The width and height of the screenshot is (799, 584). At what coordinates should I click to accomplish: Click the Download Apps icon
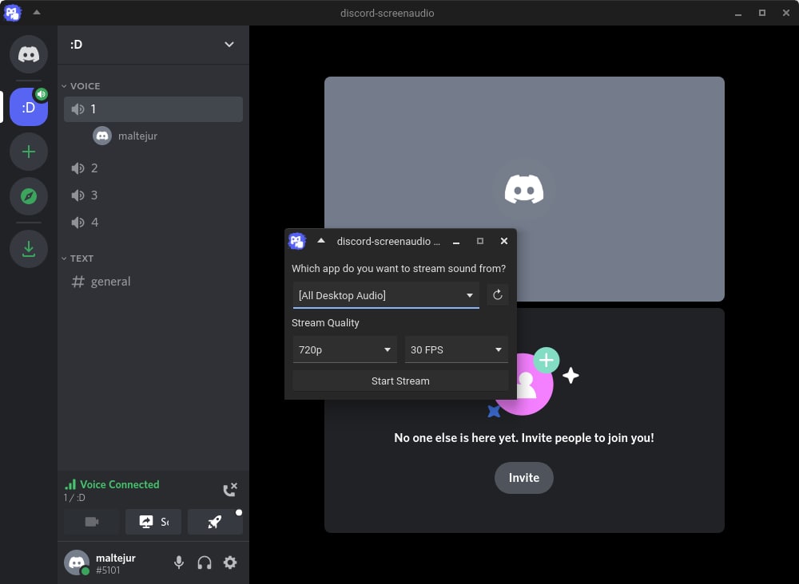pos(29,249)
